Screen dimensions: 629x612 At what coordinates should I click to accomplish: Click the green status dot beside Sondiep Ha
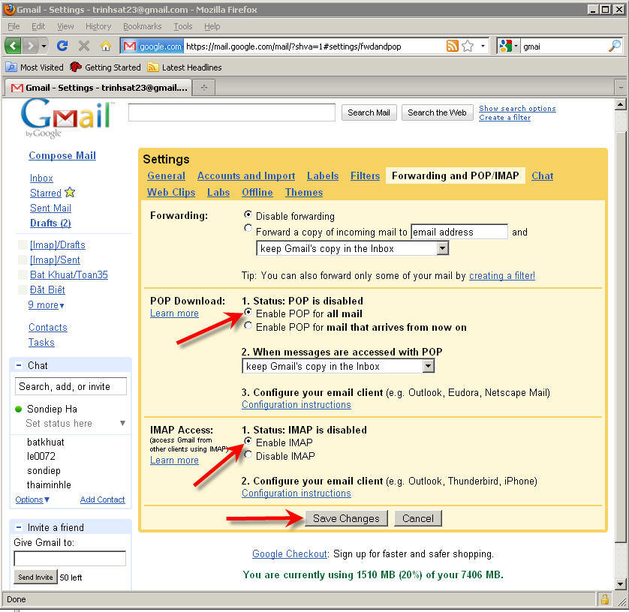18,409
